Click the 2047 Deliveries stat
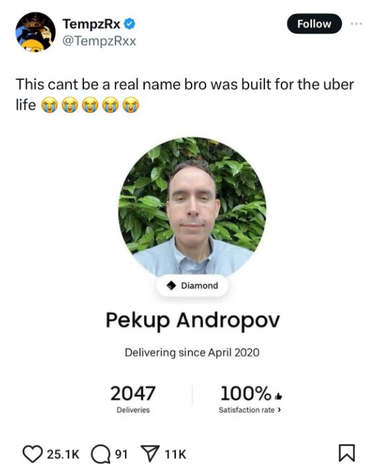Screen dimensions: 374x470 coord(133,399)
